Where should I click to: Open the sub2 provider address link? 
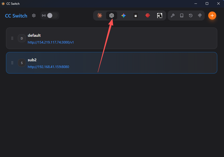[48, 67]
